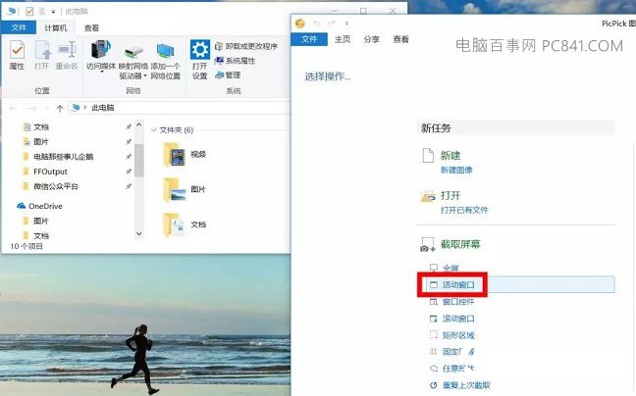Switch to the 查看 tab in Explorer
This screenshot has width=636, height=396.
pyautogui.click(x=91, y=27)
